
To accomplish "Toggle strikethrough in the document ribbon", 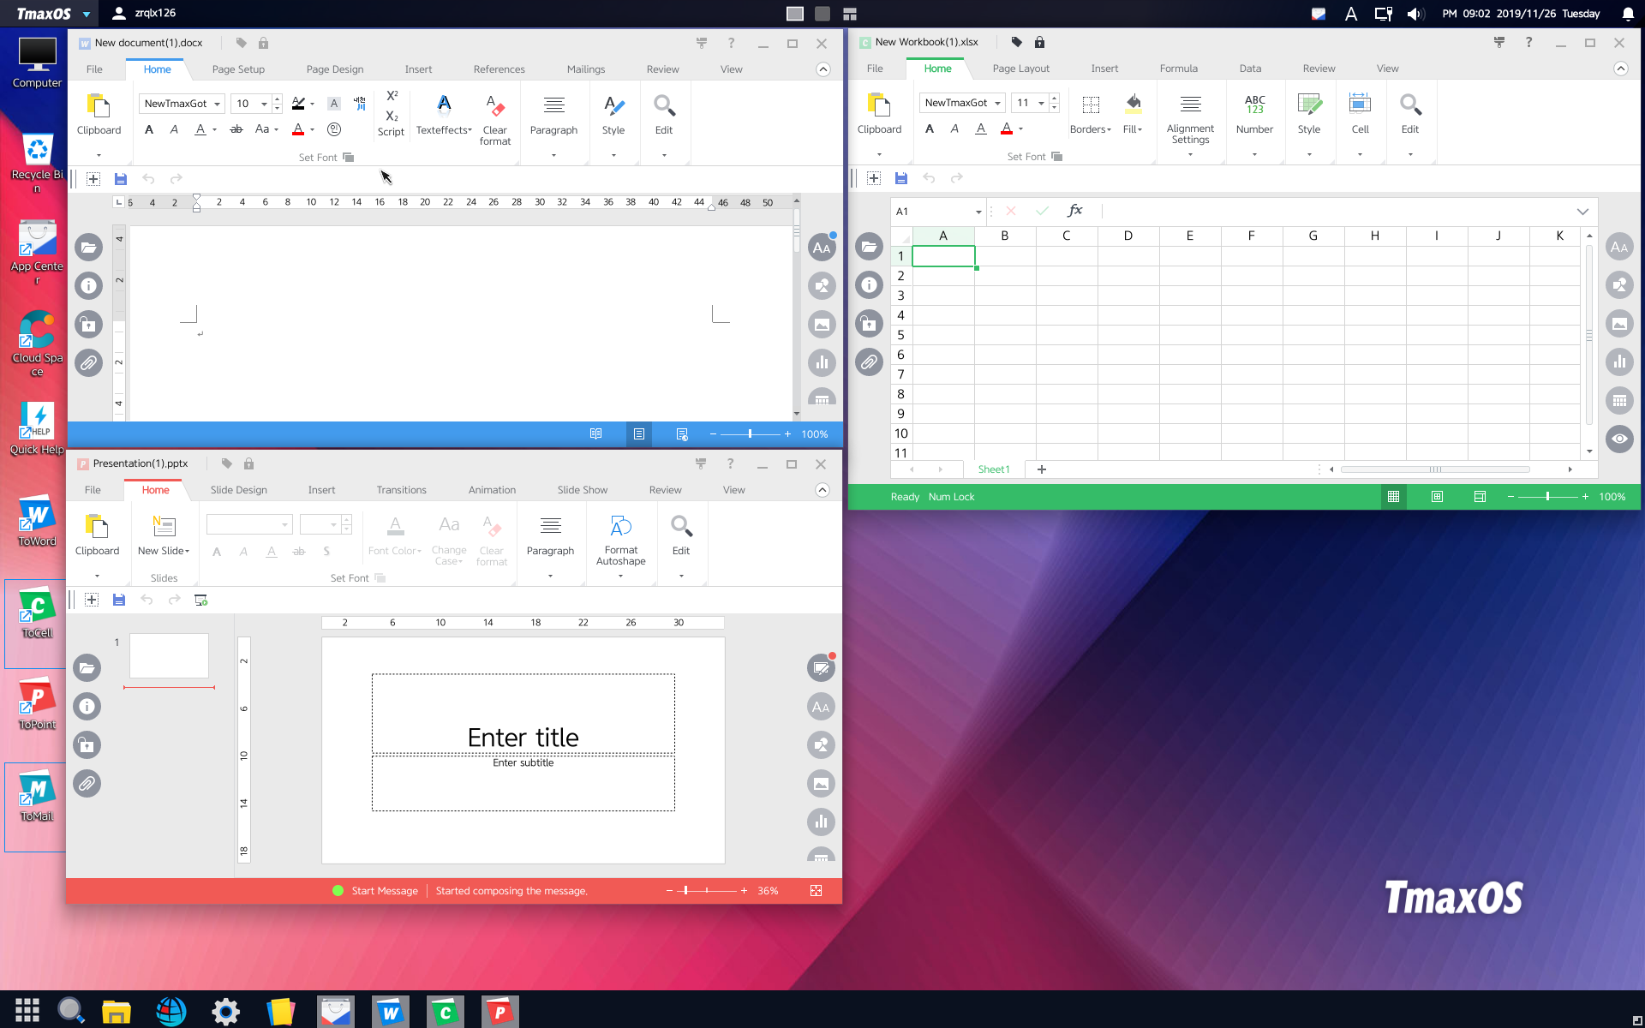I will [236, 129].
